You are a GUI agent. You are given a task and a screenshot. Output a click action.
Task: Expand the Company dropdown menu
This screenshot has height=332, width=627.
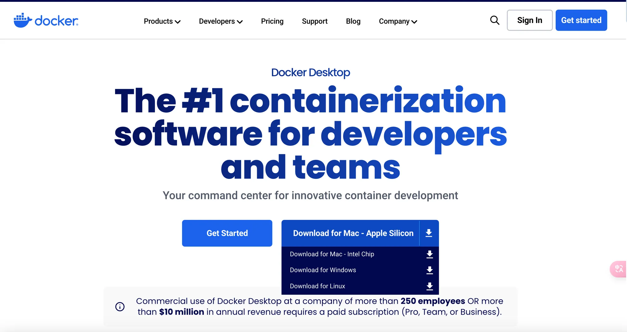point(398,21)
